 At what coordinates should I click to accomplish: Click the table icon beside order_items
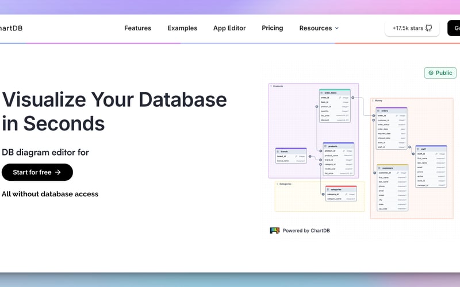click(322, 93)
